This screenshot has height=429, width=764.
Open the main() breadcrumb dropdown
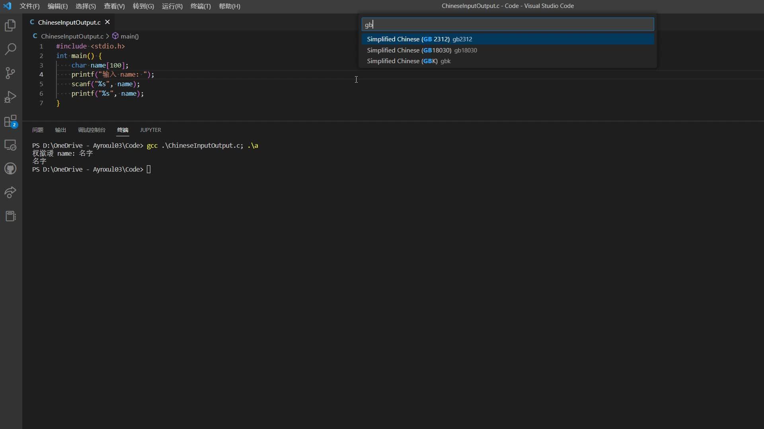[129, 36]
